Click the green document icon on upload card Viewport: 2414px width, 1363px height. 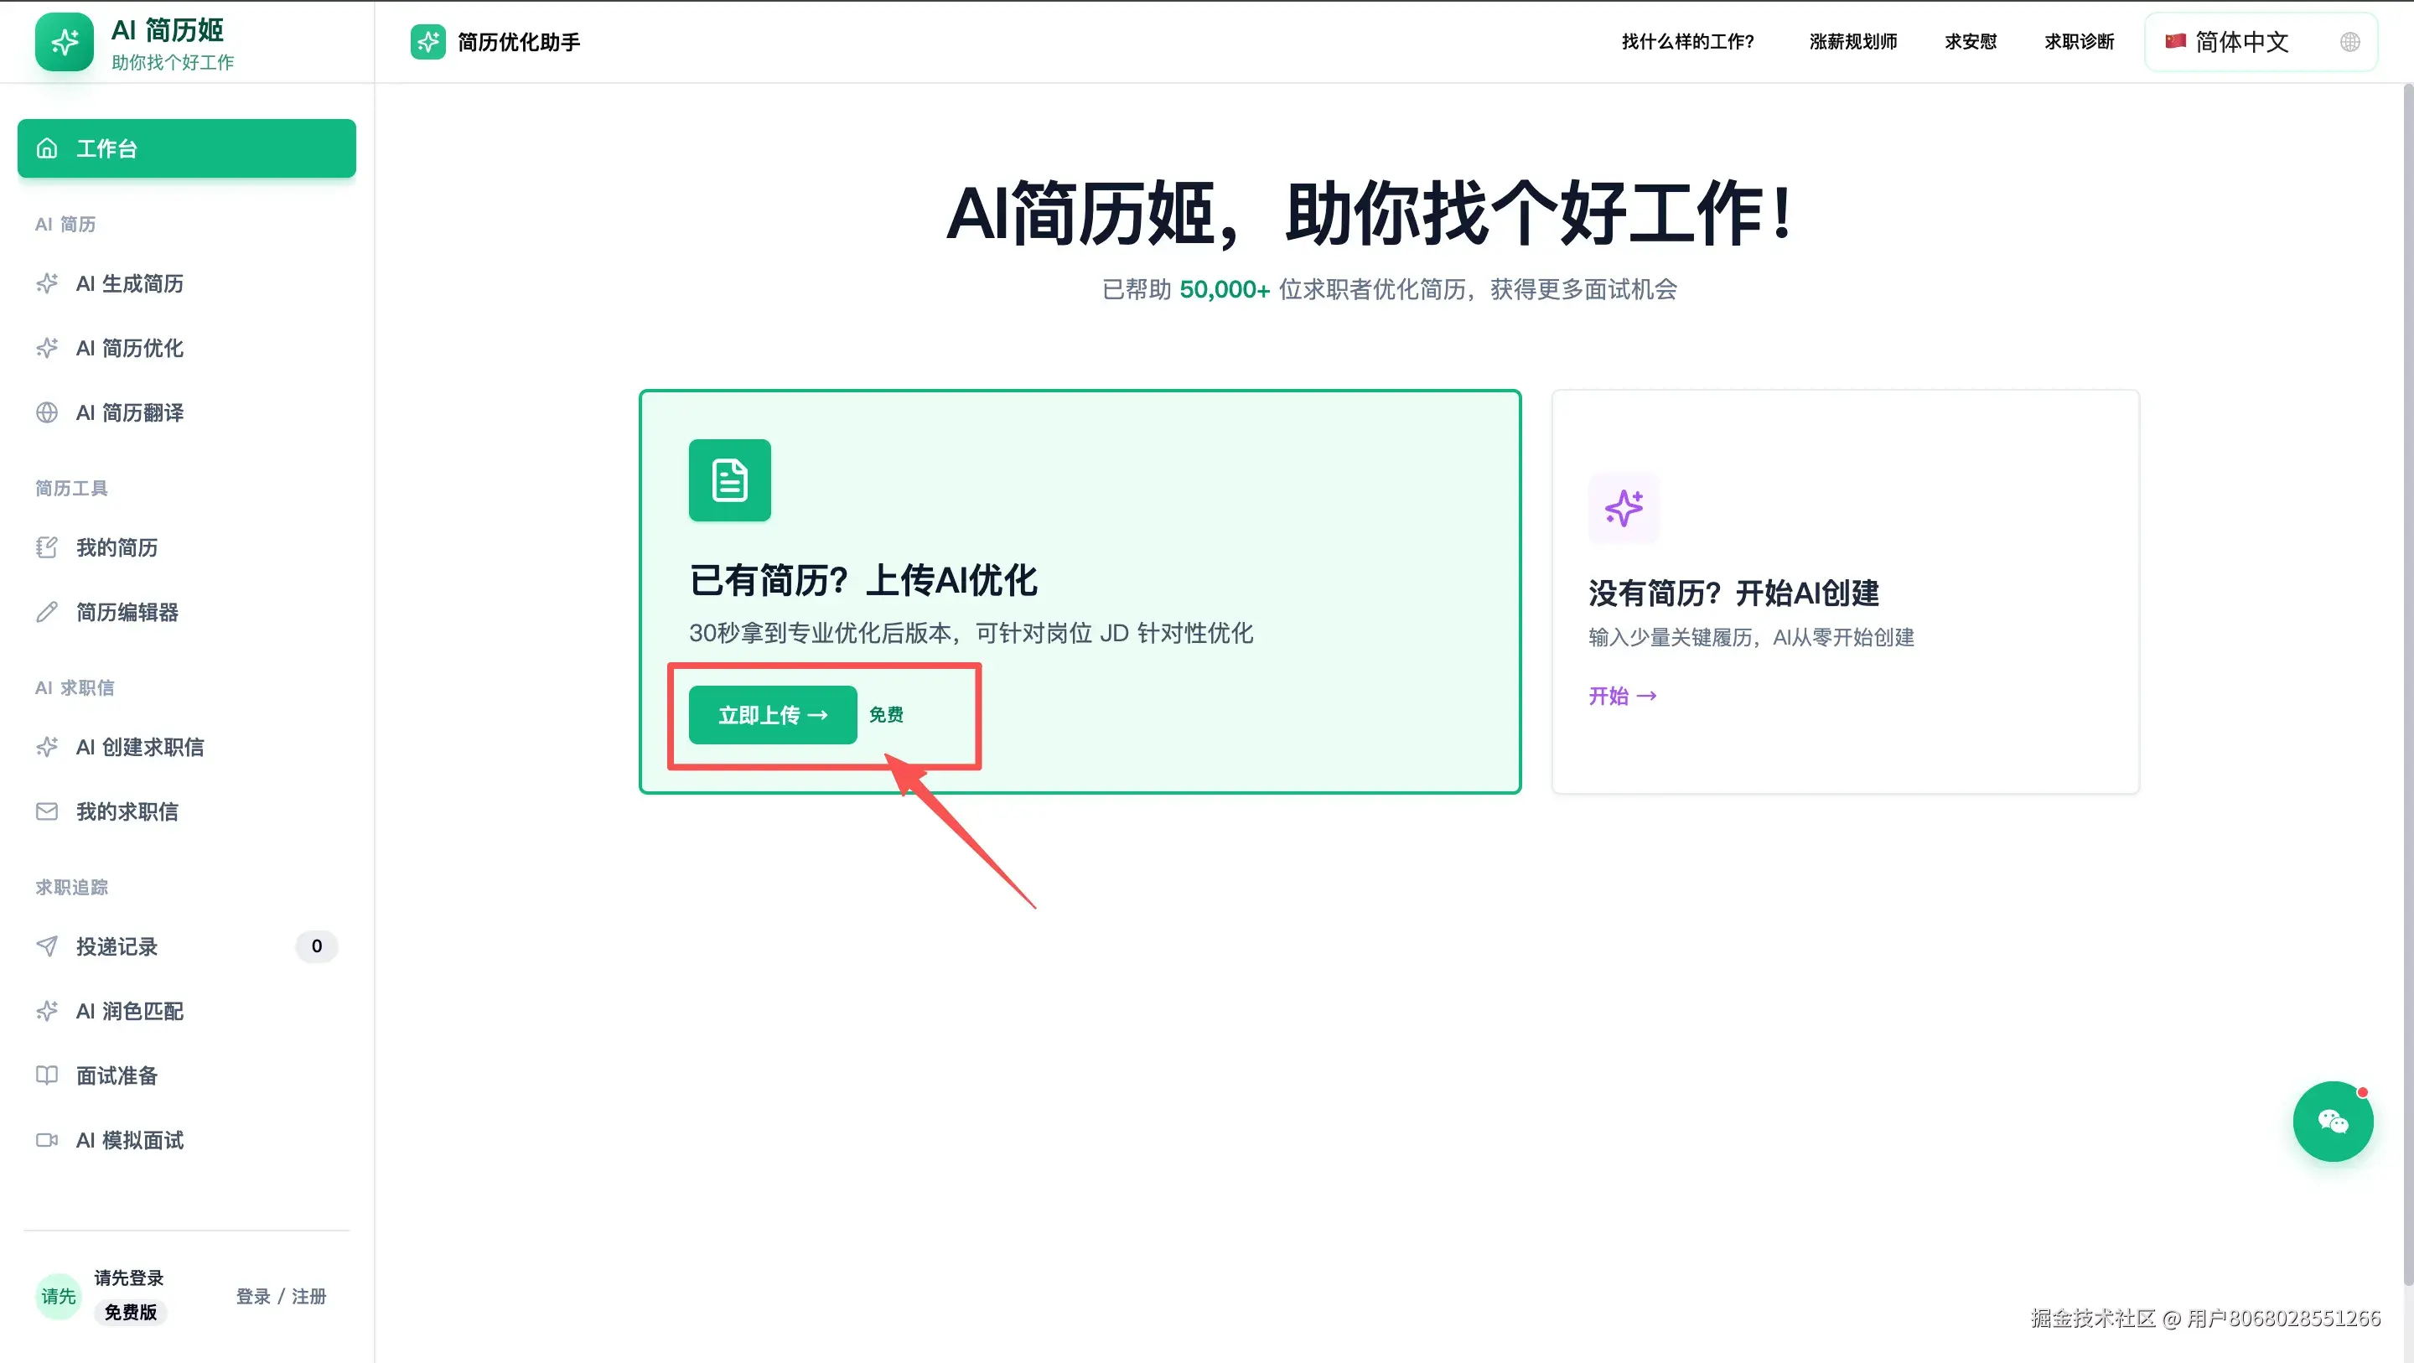(x=729, y=480)
